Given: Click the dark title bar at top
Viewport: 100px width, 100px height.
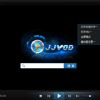Looking at the screenshot, I should (50, 2).
